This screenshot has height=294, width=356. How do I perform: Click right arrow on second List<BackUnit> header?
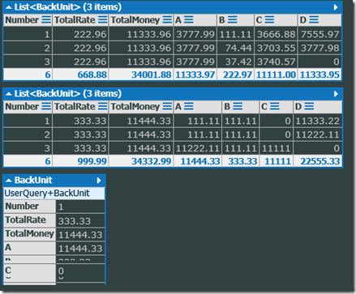click(x=336, y=94)
